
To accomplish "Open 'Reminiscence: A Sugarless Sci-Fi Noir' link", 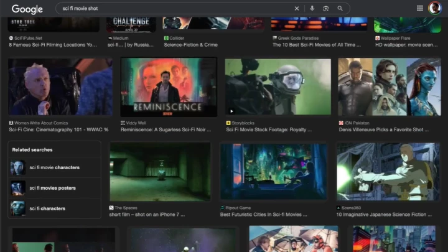I will tap(166, 129).
